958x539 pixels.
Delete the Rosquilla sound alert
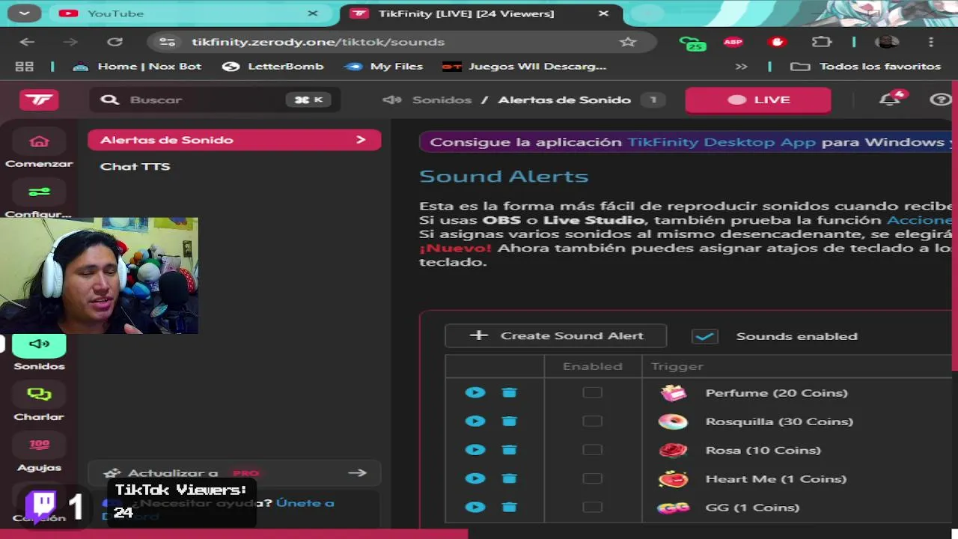[509, 421]
